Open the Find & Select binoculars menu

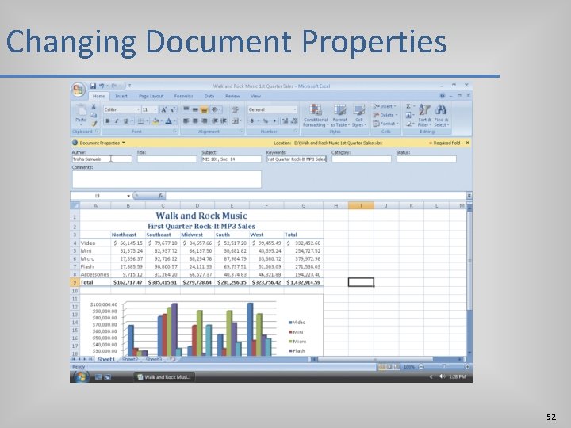[x=441, y=116]
